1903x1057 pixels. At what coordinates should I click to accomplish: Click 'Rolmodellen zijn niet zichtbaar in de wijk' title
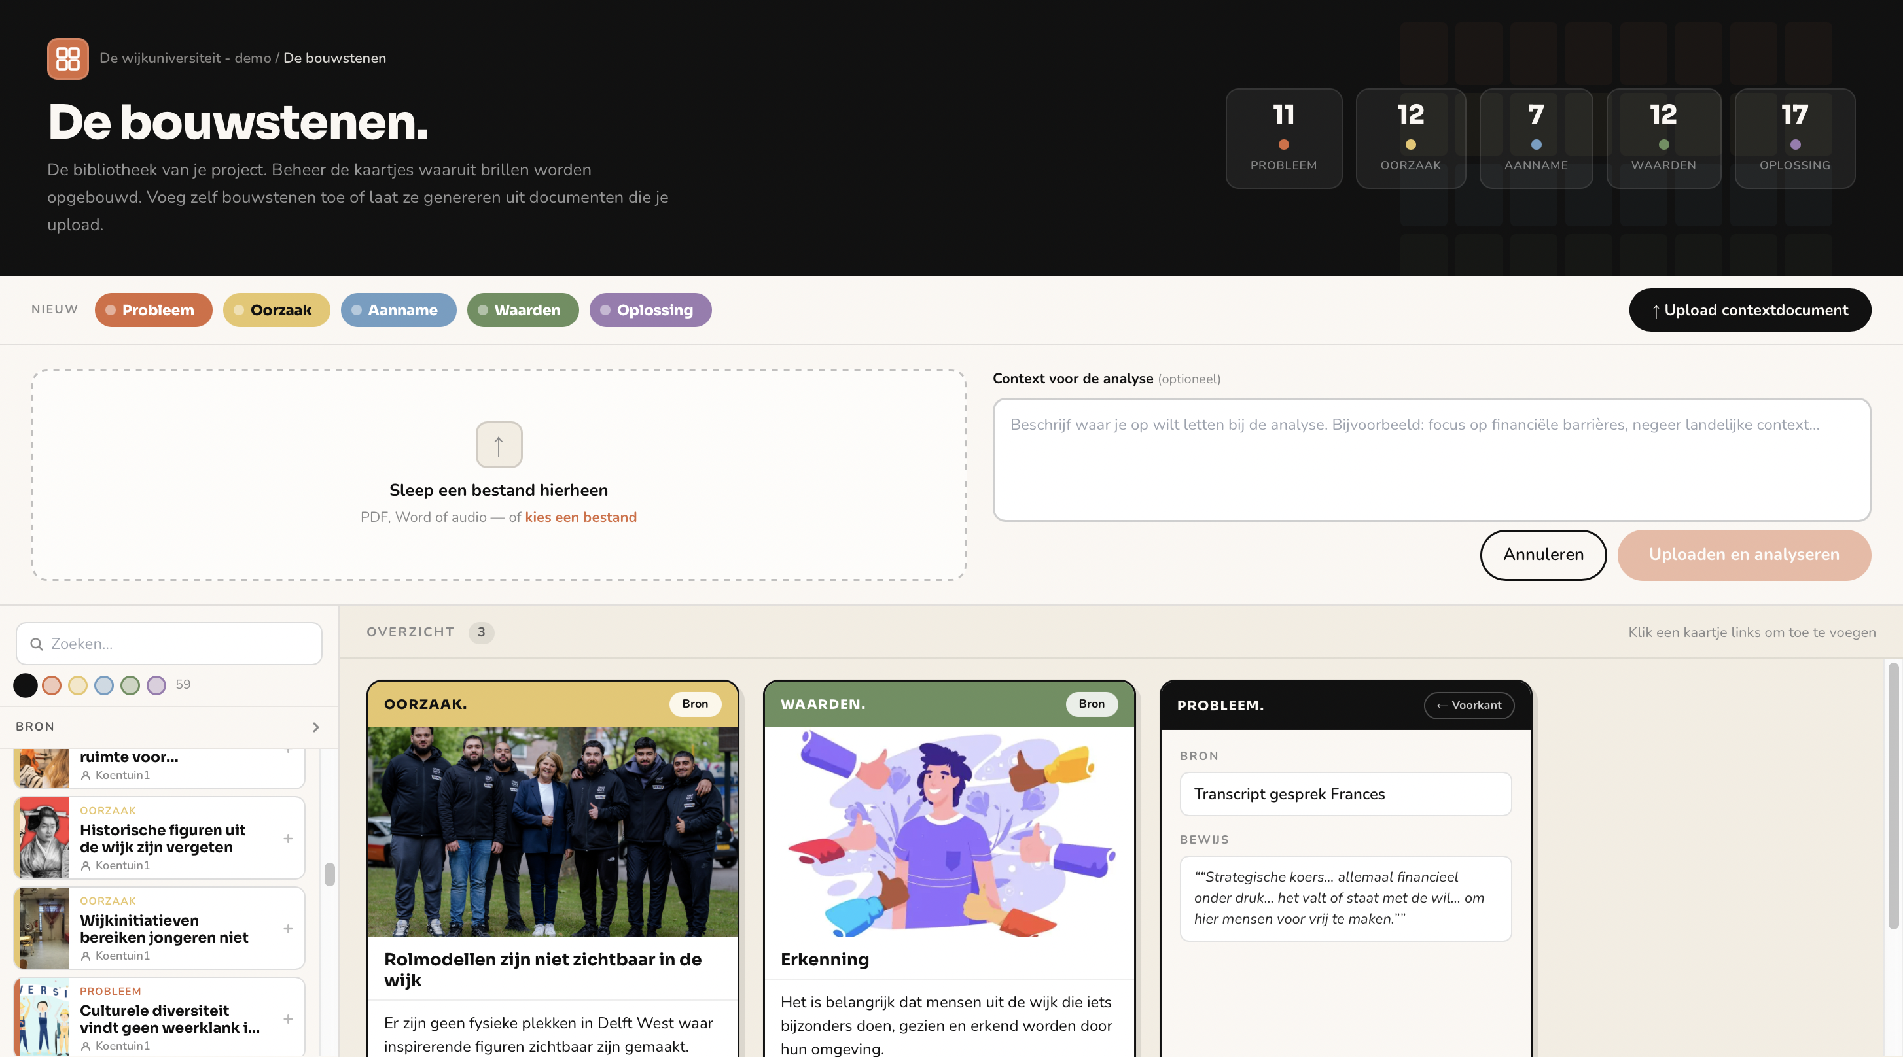pyautogui.click(x=543, y=970)
